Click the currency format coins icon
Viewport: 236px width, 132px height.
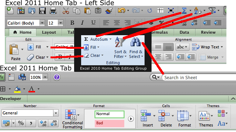click(6, 123)
